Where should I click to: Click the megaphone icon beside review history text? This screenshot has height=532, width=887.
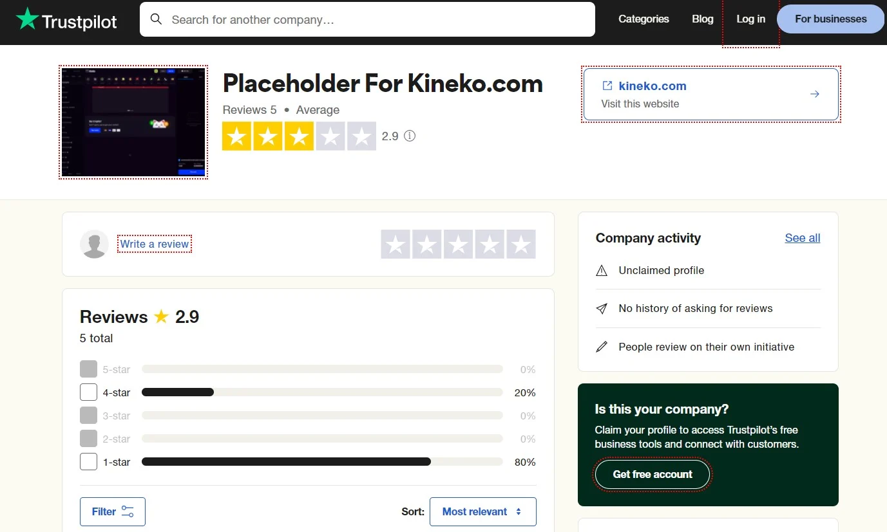pos(602,308)
